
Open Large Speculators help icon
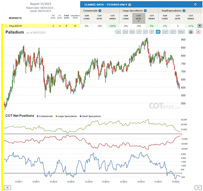tap(145, 11)
